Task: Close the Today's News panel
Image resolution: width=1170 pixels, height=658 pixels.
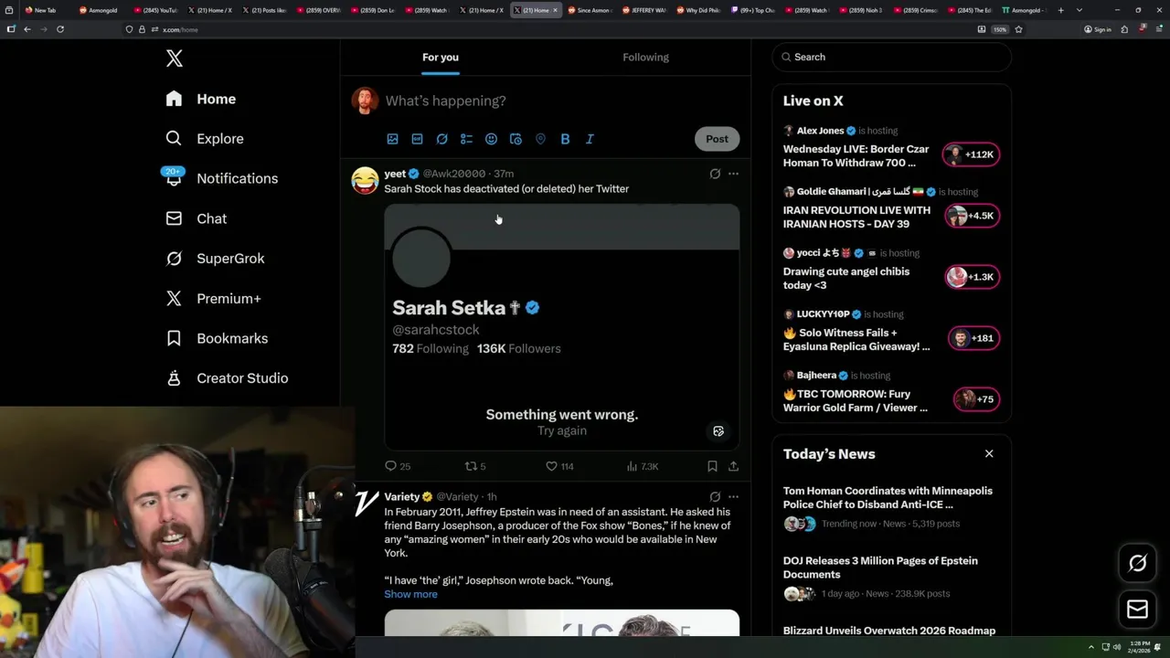Action: coord(989,453)
